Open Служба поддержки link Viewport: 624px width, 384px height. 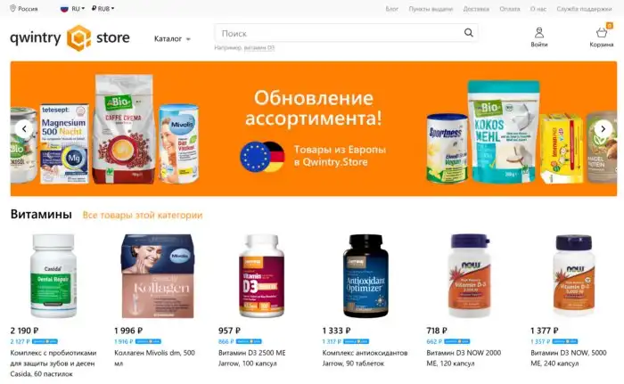coord(584,9)
